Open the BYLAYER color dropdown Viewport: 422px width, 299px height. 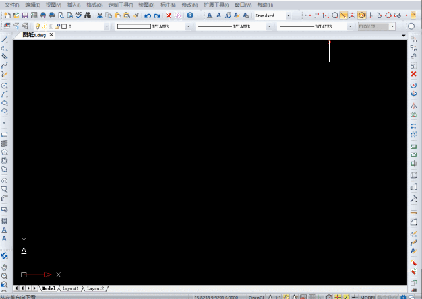188,26
